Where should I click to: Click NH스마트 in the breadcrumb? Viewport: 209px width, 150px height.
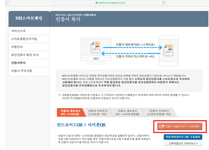tap(60, 15)
